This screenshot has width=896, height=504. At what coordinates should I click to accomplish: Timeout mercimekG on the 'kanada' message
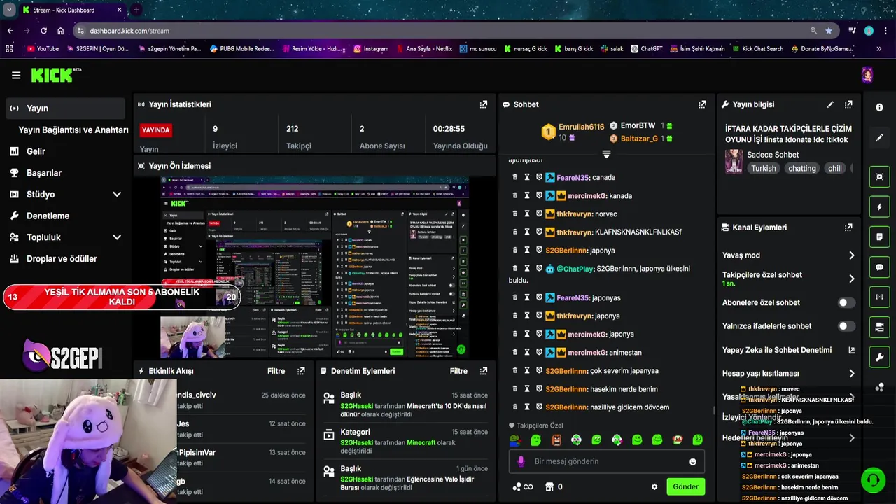[x=527, y=195]
